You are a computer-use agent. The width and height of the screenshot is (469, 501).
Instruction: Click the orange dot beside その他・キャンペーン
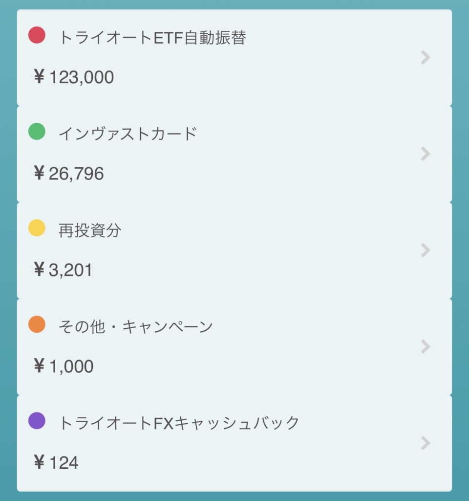click(37, 324)
